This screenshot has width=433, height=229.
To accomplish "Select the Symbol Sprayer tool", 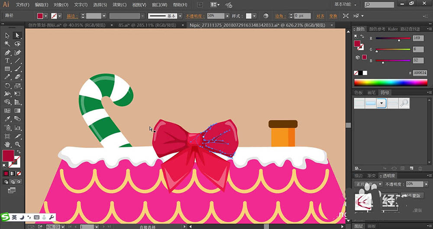I will (x=7, y=127).
